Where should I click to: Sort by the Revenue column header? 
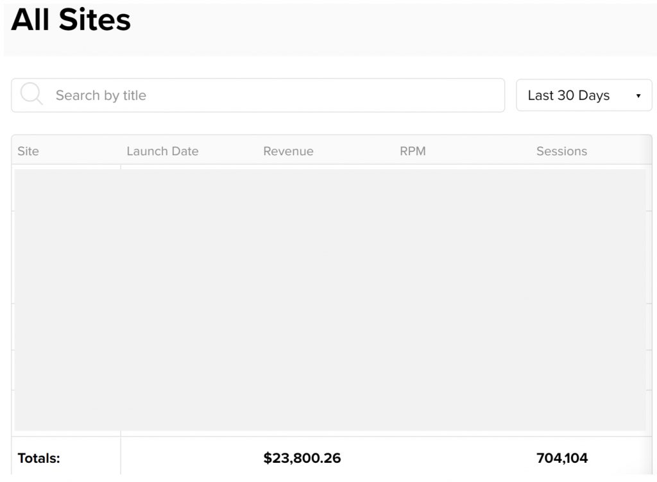288,151
